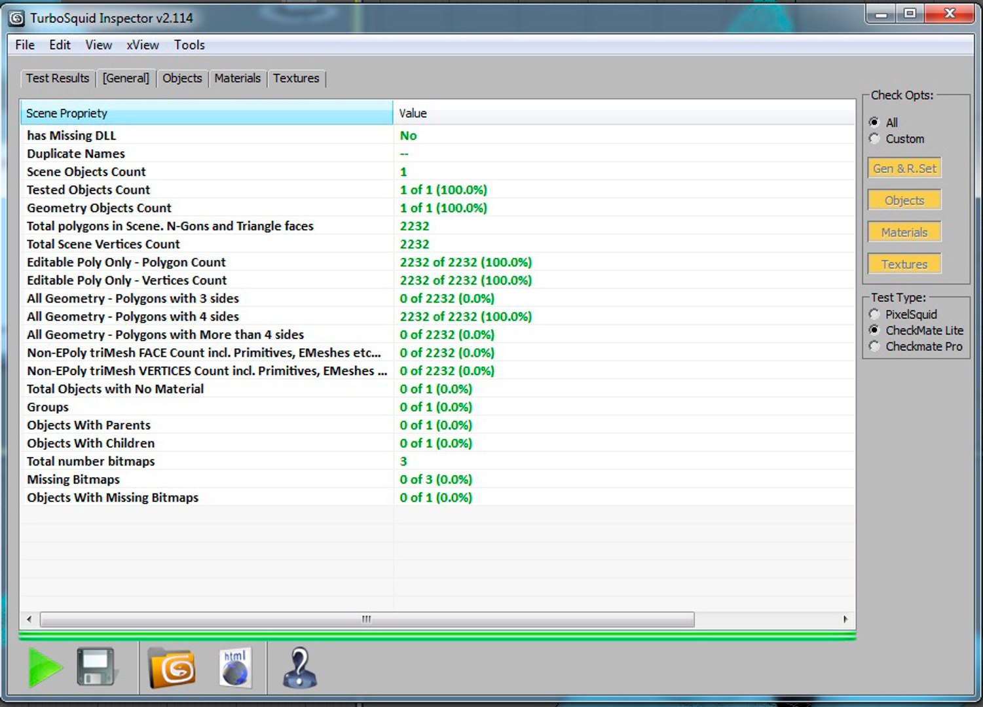Switch to the Materials tab
This screenshot has width=983, height=707.
237,78
